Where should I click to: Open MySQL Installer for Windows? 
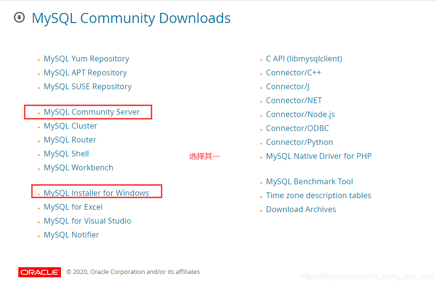96,192
